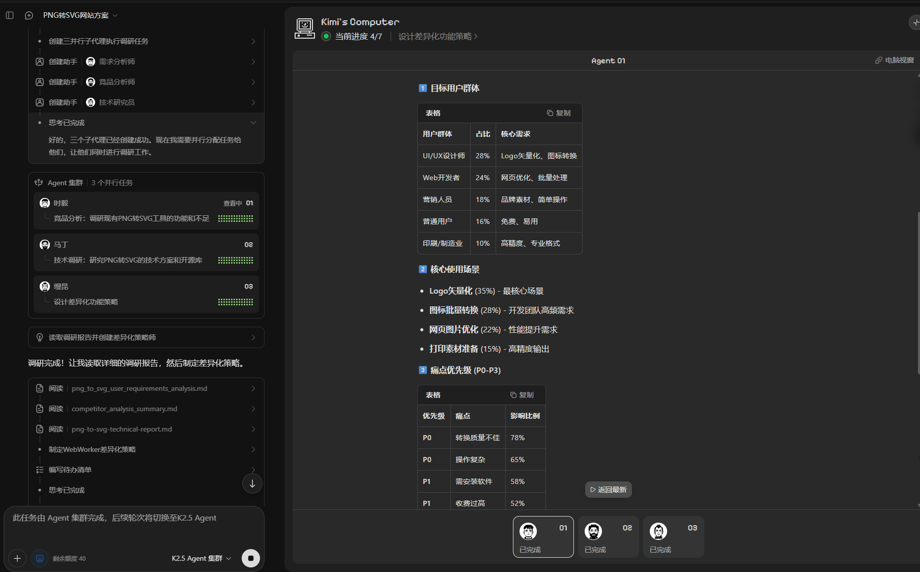
Task: Switch to agent 02 card at bottom
Action: [x=608, y=537]
